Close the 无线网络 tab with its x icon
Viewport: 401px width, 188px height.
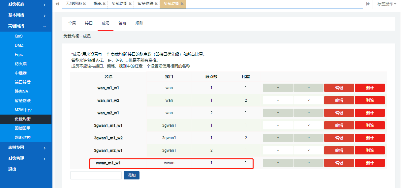pos(84,4)
